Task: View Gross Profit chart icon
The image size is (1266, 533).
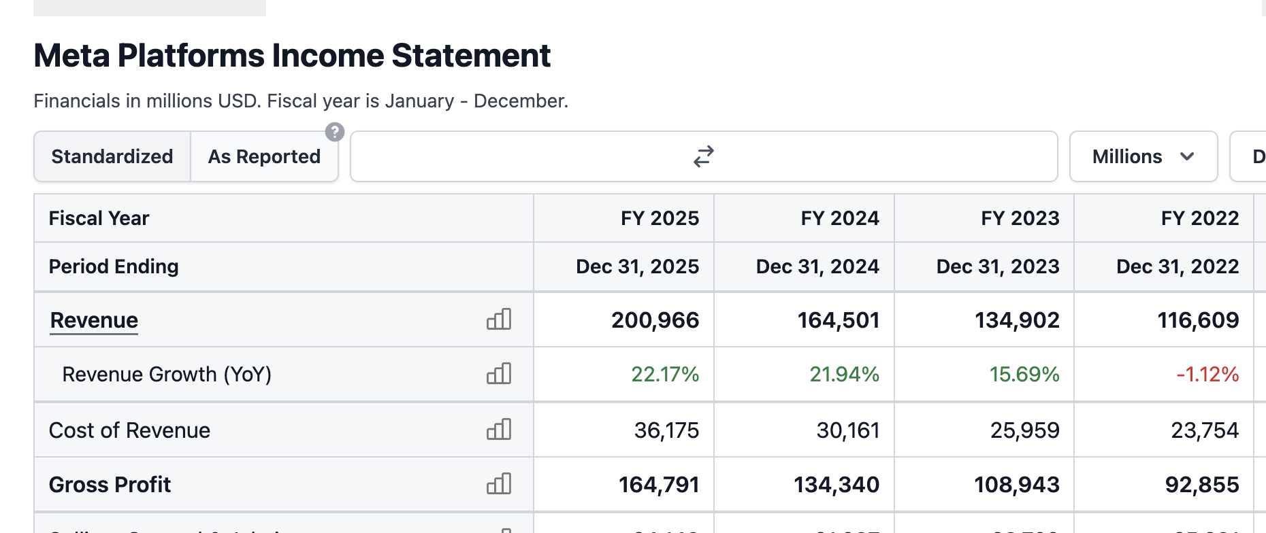Action: (499, 484)
